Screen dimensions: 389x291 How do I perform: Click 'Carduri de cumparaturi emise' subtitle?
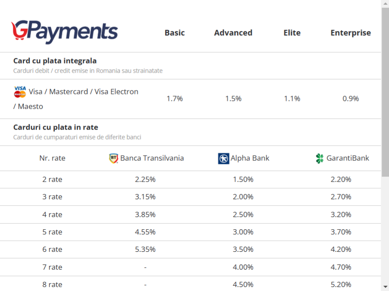pos(77,137)
